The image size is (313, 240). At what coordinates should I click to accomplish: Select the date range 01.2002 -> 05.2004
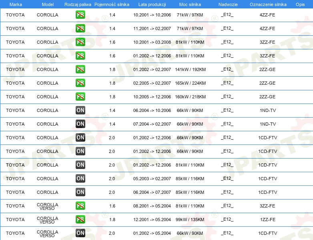pyautogui.click(x=152, y=233)
